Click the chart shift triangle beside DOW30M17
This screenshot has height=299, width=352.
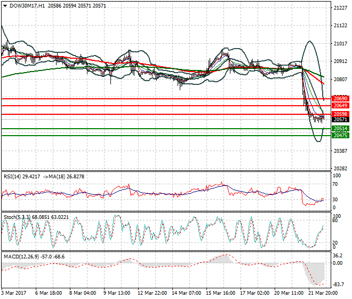[x=4, y=6]
